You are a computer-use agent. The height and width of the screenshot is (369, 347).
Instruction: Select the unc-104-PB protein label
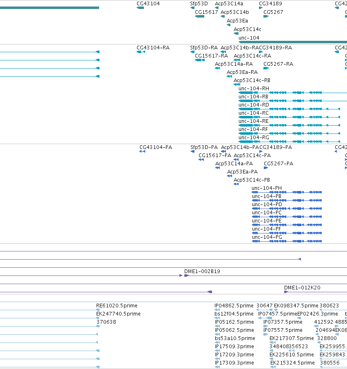point(267,196)
